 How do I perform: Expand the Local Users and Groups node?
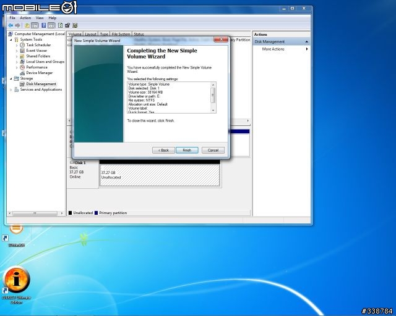tap(17, 62)
